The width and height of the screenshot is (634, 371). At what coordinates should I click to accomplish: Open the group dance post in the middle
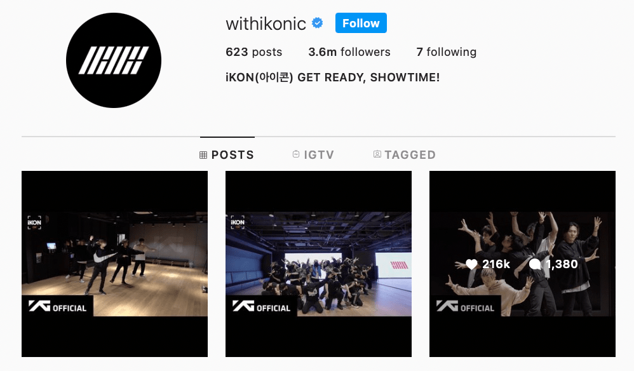pyautogui.click(x=319, y=264)
